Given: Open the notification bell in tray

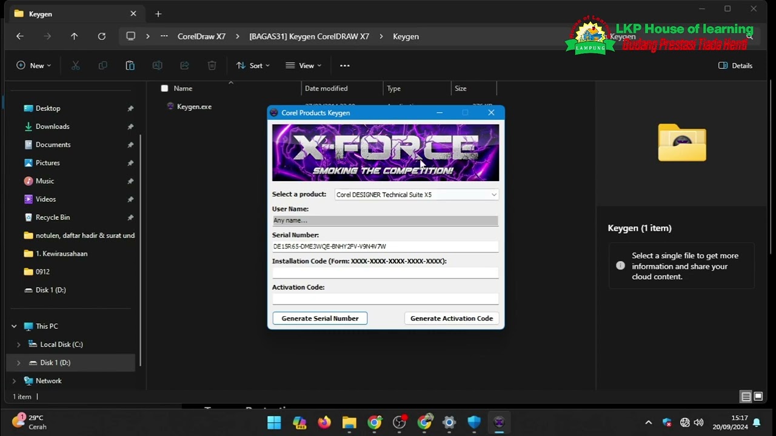Looking at the screenshot, I should tap(757, 423).
